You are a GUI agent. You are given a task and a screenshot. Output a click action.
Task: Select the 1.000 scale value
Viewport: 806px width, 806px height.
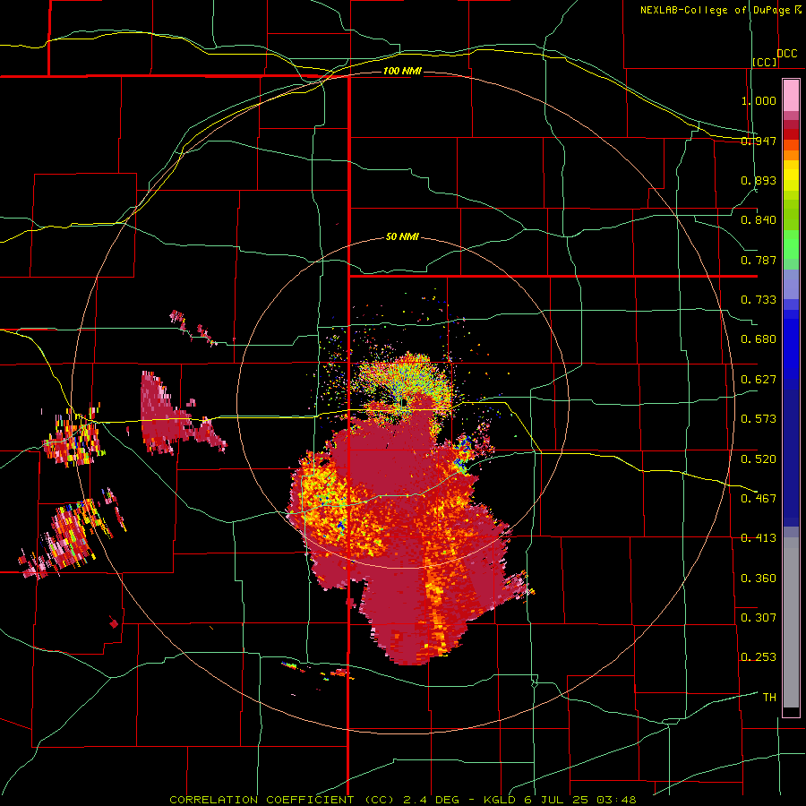coord(759,100)
